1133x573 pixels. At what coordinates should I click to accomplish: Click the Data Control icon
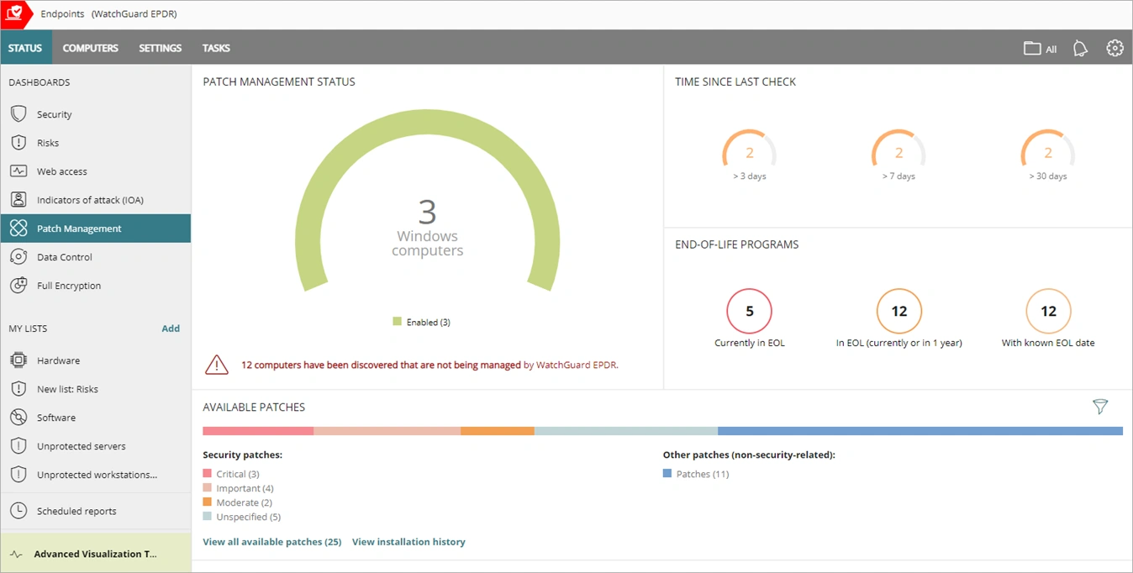(x=18, y=257)
